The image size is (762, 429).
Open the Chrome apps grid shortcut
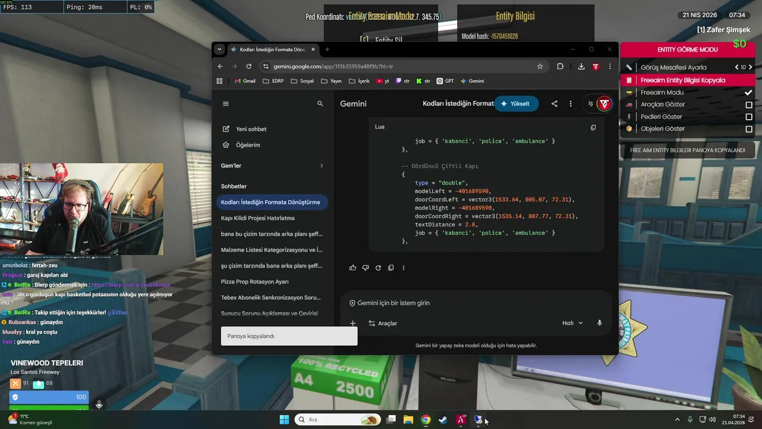pyautogui.click(x=220, y=81)
